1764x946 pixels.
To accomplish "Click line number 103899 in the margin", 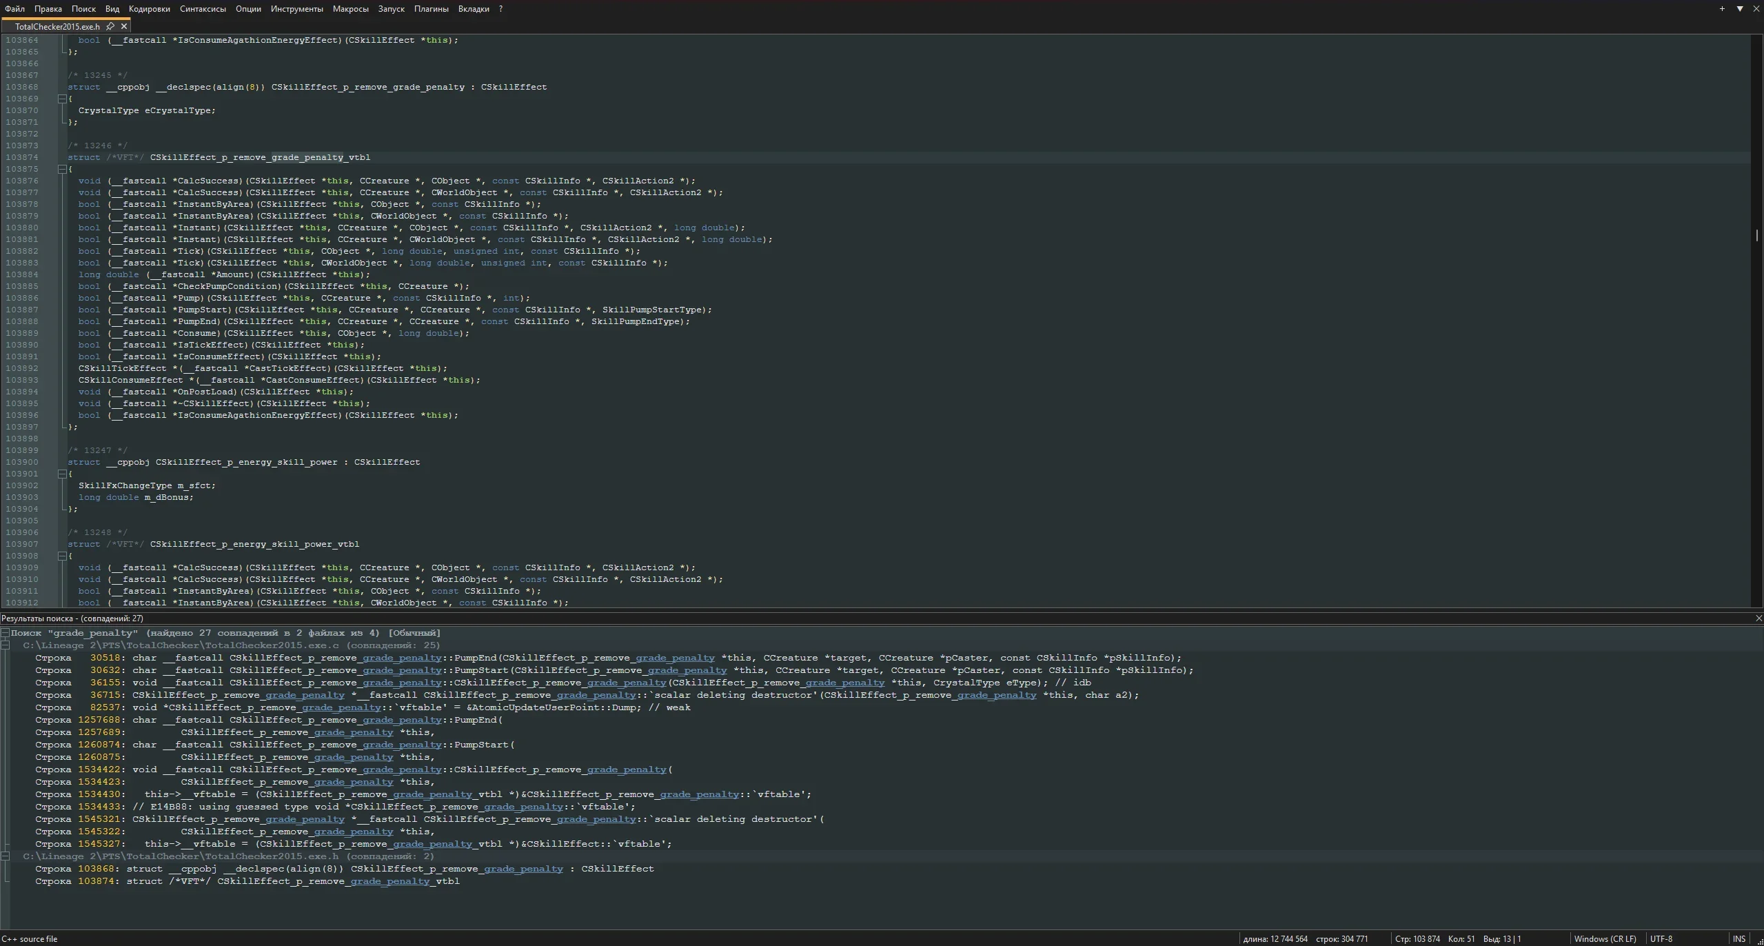I will pos(22,450).
